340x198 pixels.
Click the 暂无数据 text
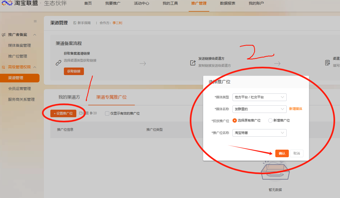tap(275, 190)
